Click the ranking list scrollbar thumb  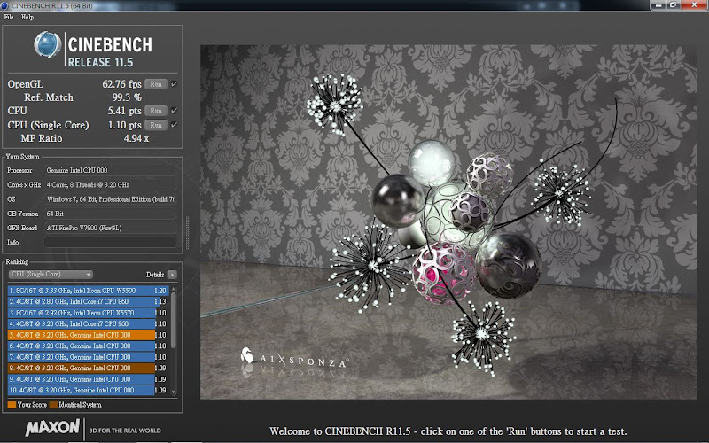click(173, 320)
